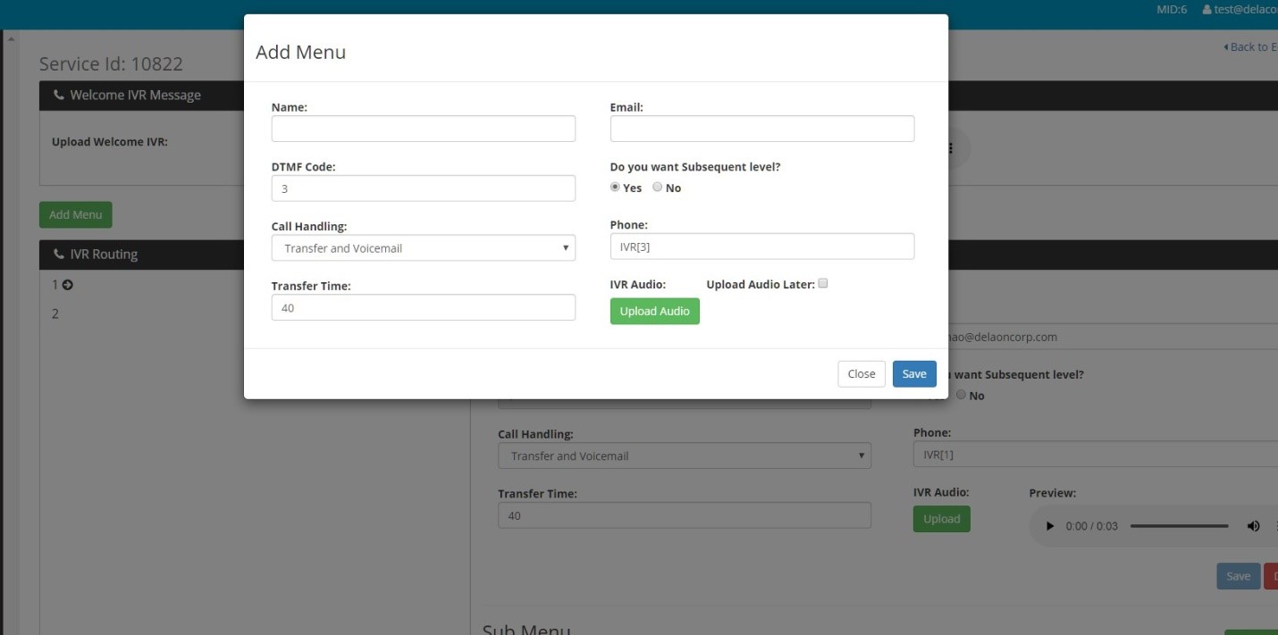This screenshot has width=1278, height=635.
Task: Click the Email input field in Add Menu
Action: click(x=762, y=129)
